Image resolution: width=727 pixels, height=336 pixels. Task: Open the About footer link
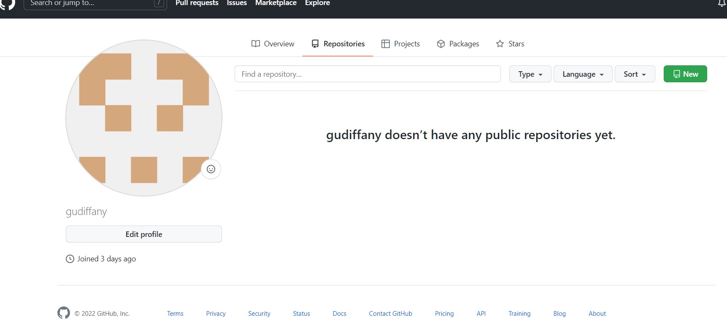pyautogui.click(x=597, y=314)
